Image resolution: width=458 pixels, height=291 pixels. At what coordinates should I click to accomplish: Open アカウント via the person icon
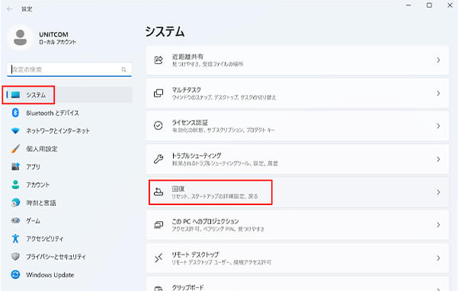(x=15, y=185)
